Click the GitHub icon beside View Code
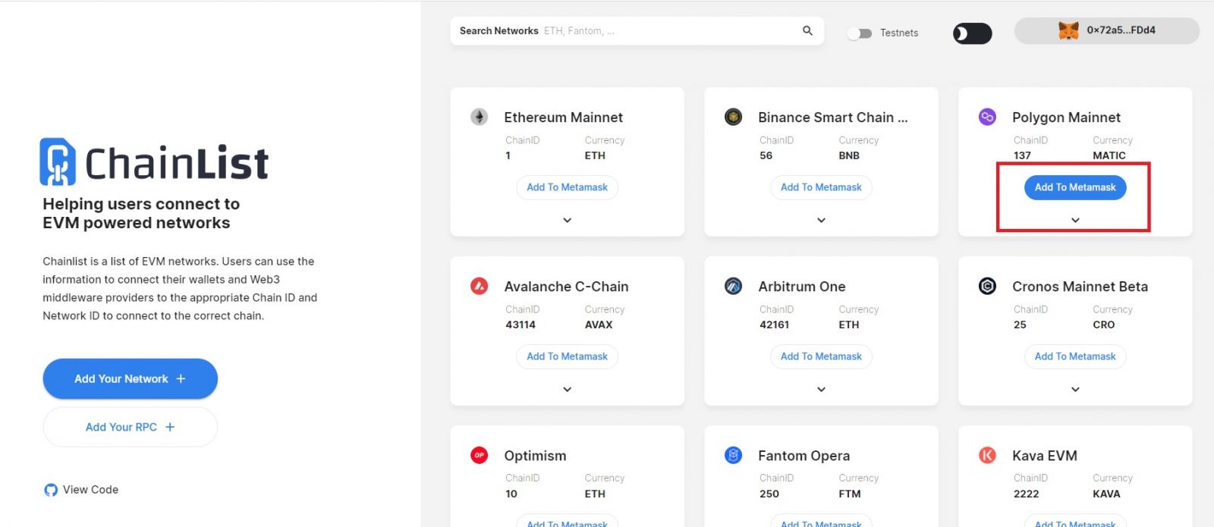This screenshot has height=527, width=1214. (x=51, y=490)
